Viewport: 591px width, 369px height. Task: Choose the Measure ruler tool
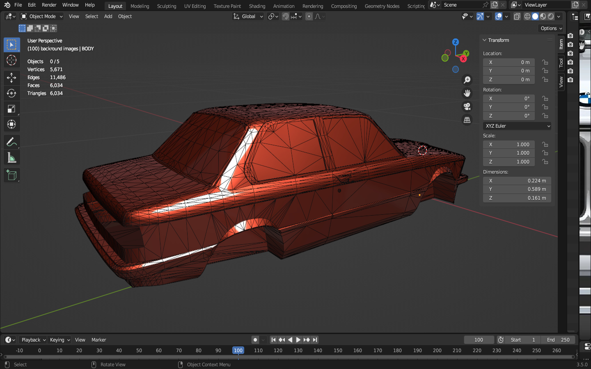pos(11,158)
